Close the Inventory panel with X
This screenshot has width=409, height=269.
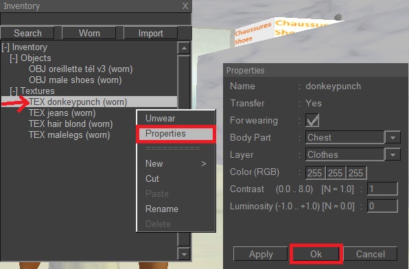(x=185, y=5)
